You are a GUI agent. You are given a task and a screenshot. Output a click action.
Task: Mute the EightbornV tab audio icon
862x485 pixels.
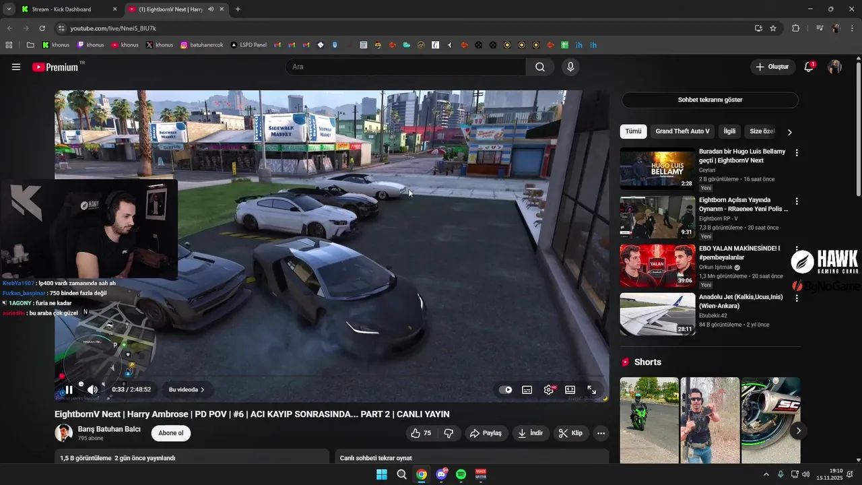click(211, 9)
